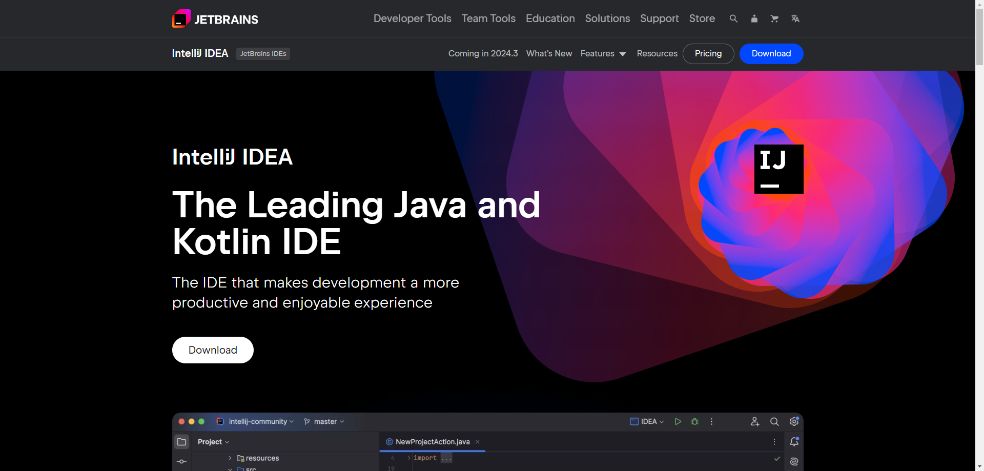This screenshot has width=984, height=471.
Task: Open the Resources link
Action: [x=657, y=53]
